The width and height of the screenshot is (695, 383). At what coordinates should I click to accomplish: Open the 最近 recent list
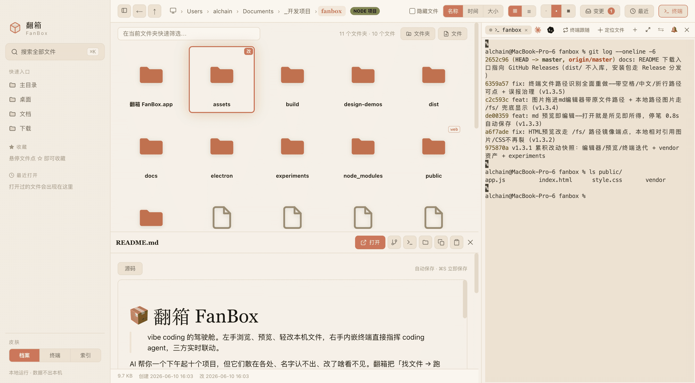[639, 11]
